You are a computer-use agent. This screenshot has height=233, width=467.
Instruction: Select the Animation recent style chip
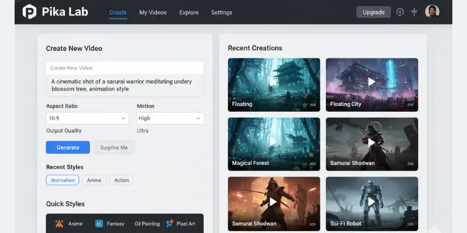pos(62,180)
